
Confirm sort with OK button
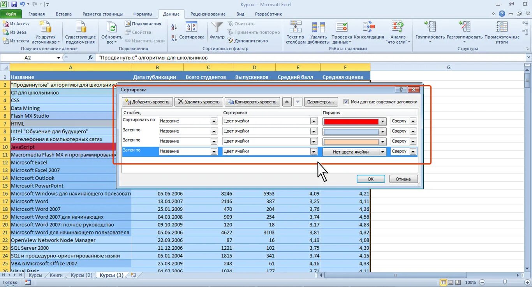click(371, 179)
